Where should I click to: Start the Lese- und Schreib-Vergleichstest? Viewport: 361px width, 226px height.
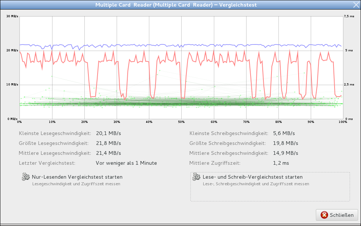(252, 177)
